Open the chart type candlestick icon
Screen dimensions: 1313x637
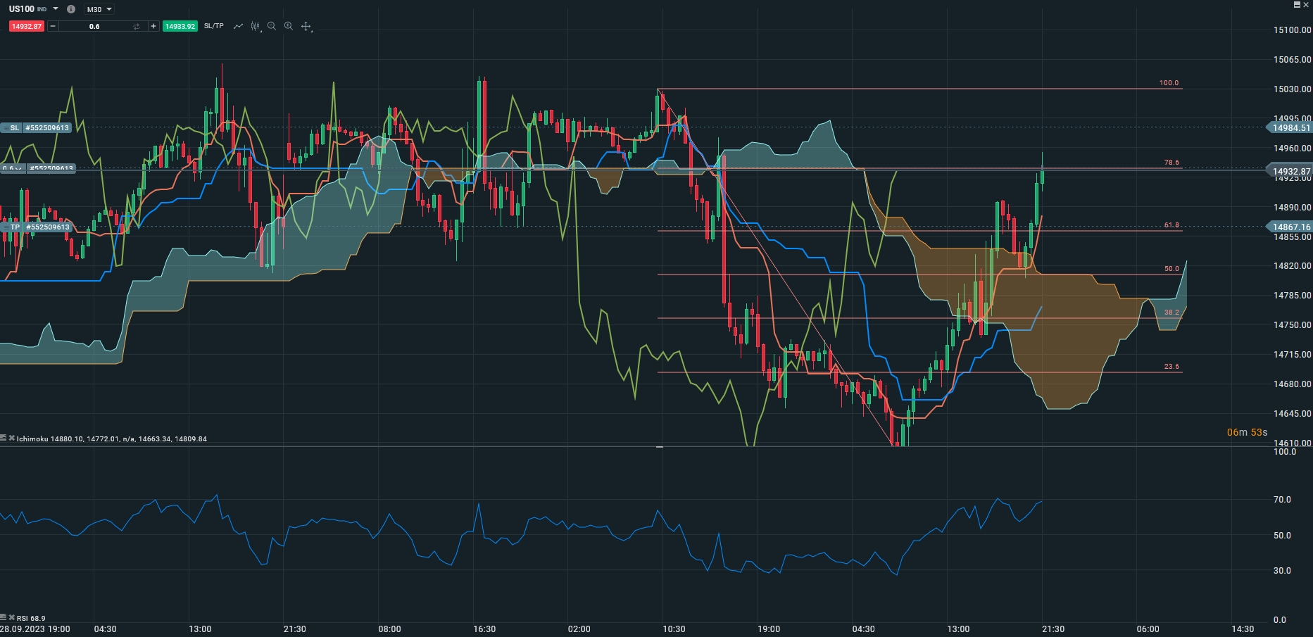pos(255,26)
